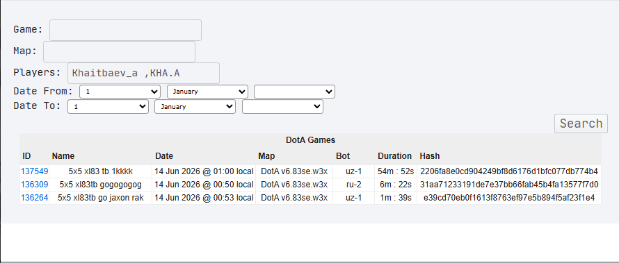The image size is (619, 263).
Task: Click the Map column header
Action: tap(266, 156)
